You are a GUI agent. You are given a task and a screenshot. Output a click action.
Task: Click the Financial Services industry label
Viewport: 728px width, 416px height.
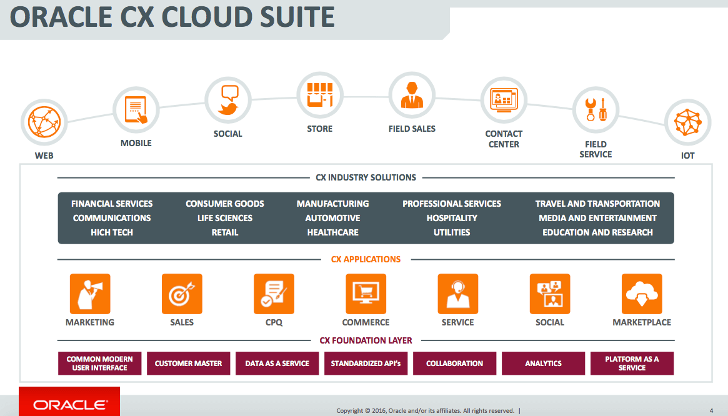coord(112,204)
